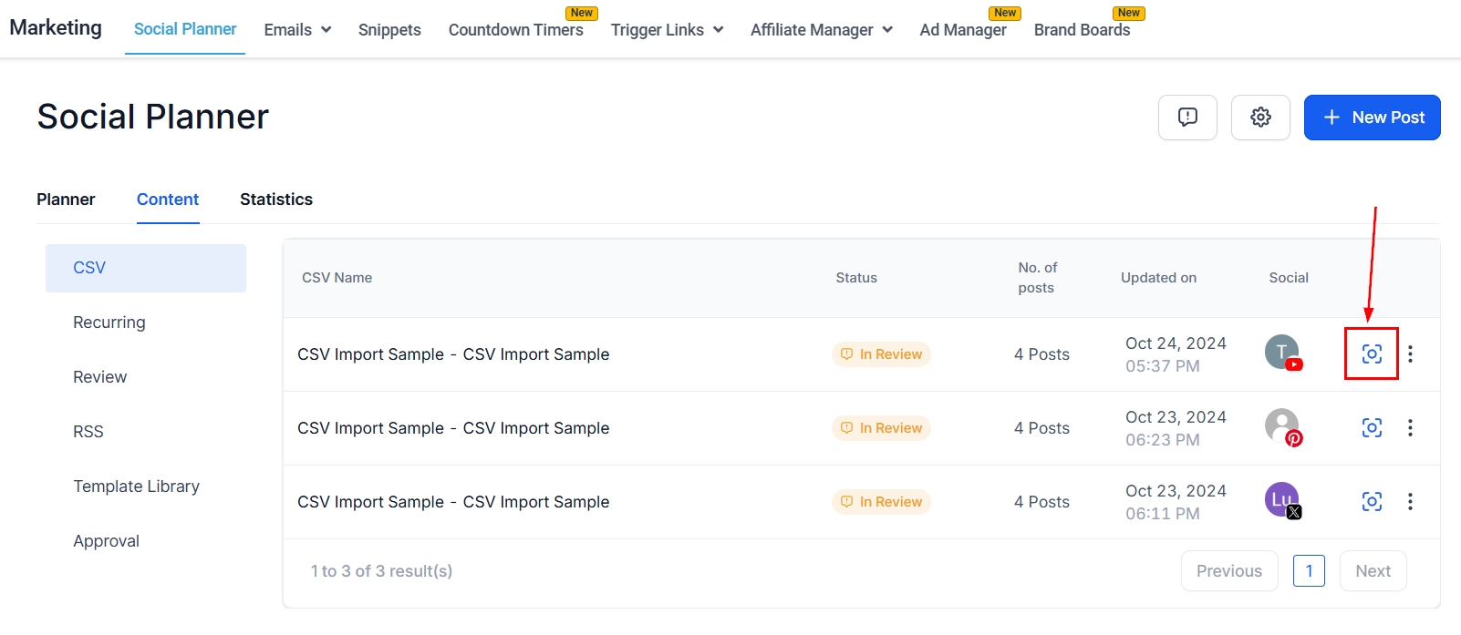This screenshot has width=1461, height=635.
Task: Go to page 1 in pagination
Action: (x=1309, y=571)
